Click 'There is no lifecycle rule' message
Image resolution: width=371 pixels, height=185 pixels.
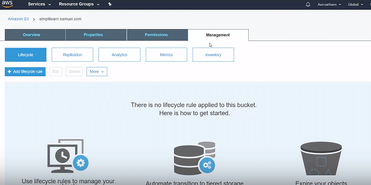(x=193, y=105)
